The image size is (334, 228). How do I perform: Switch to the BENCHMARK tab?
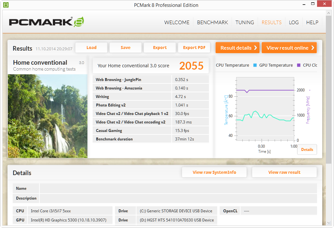(212, 23)
